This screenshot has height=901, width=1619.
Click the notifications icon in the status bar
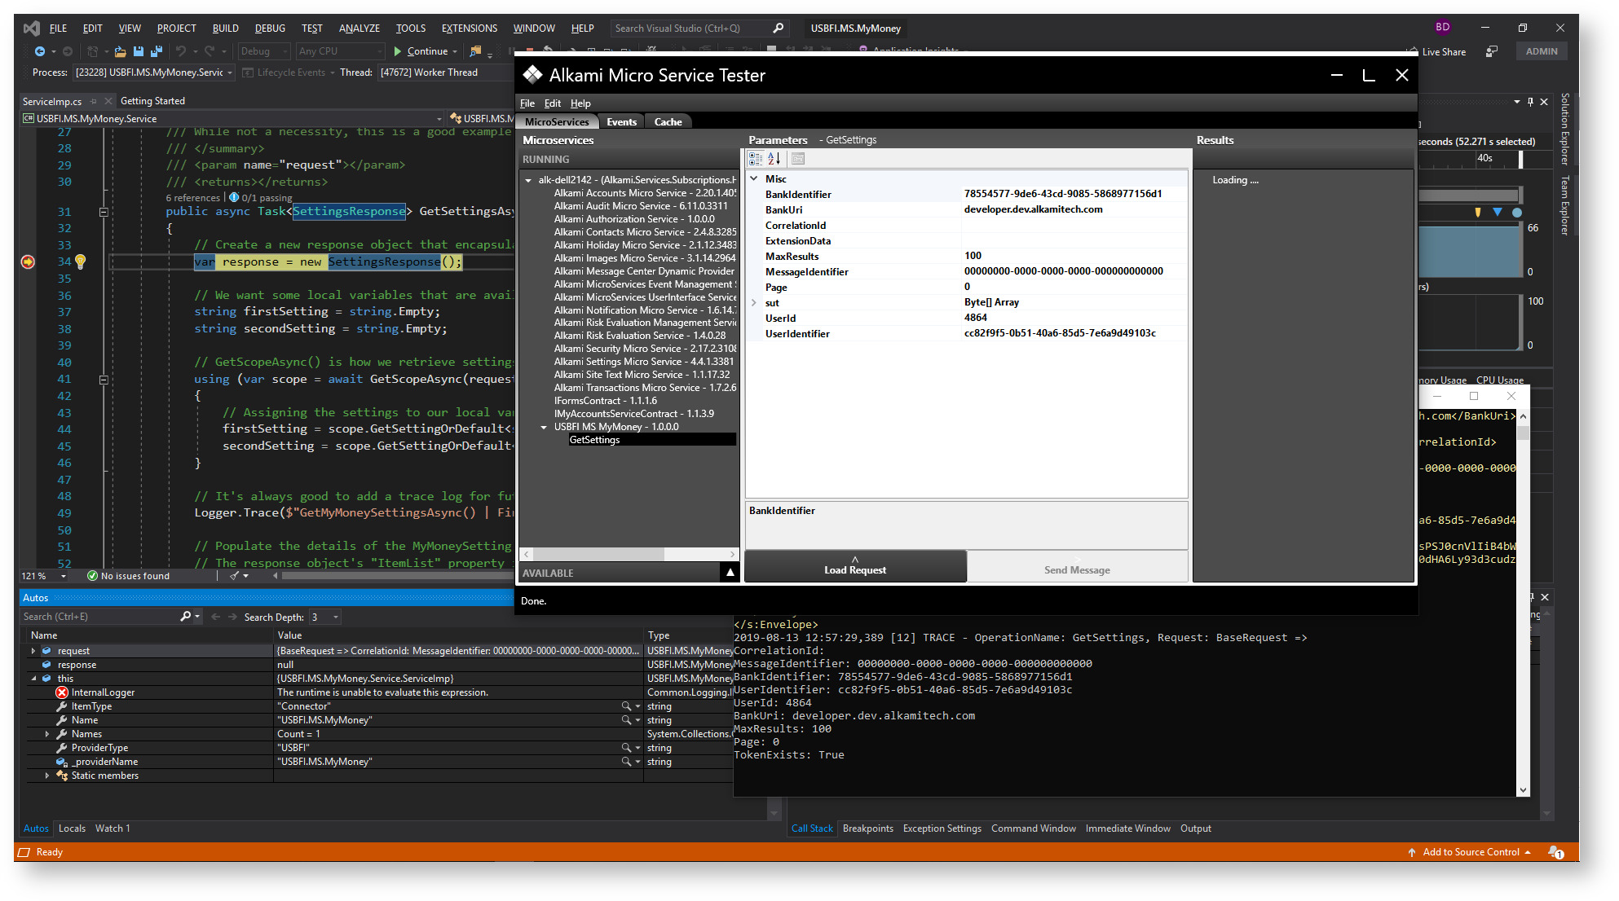(1555, 852)
